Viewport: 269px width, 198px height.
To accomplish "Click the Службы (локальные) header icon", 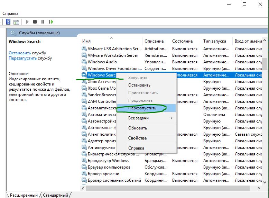I will pos(13,33).
